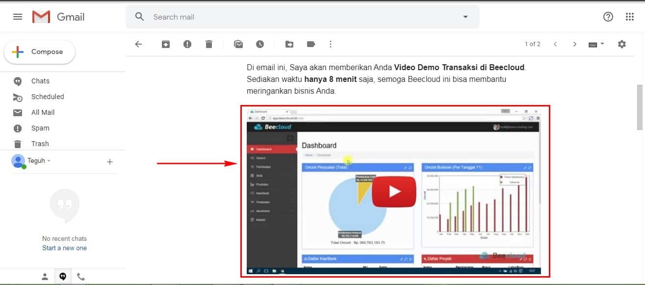This screenshot has height=285, width=645.
Task: Click the Beecloud video thumbnail Dashboard heading
Action: 319,145
